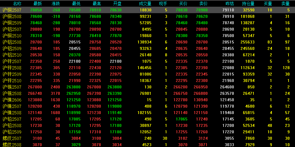Click bid price 17065 for 沪铅2507
This screenshot has height=147, width=295.
(182, 119)
